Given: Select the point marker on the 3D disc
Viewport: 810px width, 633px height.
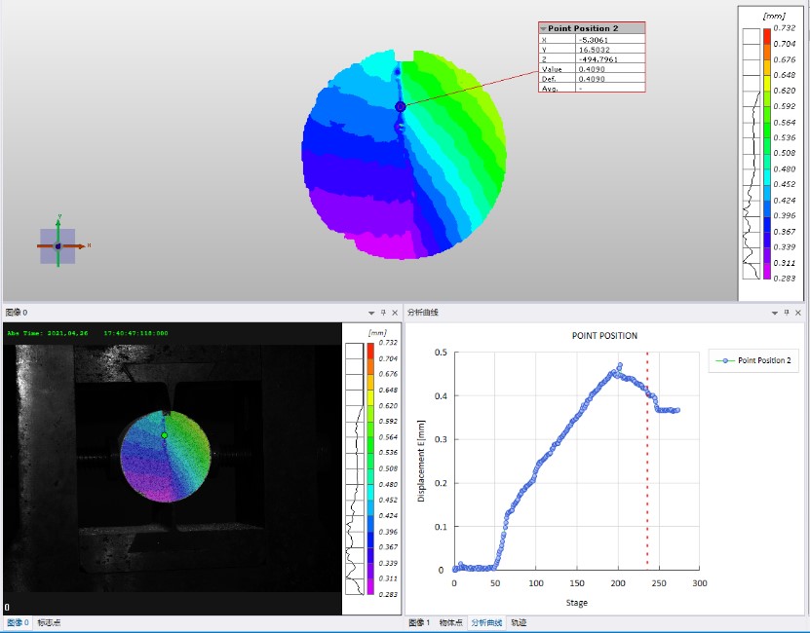Looking at the screenshot, I should (x=400, y=106).
